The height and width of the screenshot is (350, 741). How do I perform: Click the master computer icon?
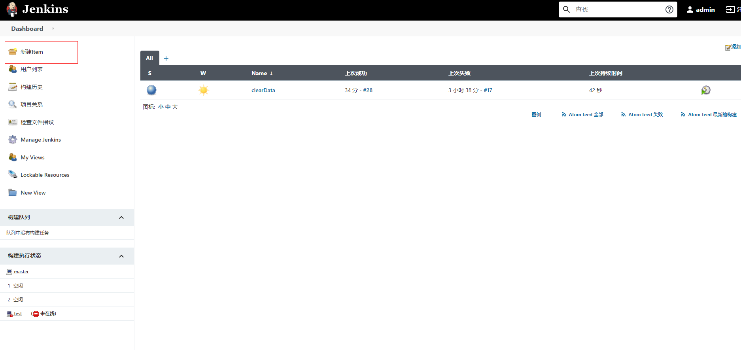coord(9,272)
